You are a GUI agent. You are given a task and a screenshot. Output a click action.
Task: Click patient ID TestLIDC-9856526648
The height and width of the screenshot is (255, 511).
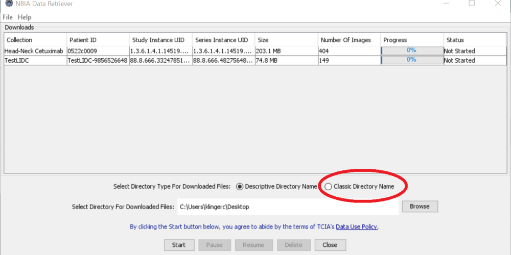(x=98, y=61)
